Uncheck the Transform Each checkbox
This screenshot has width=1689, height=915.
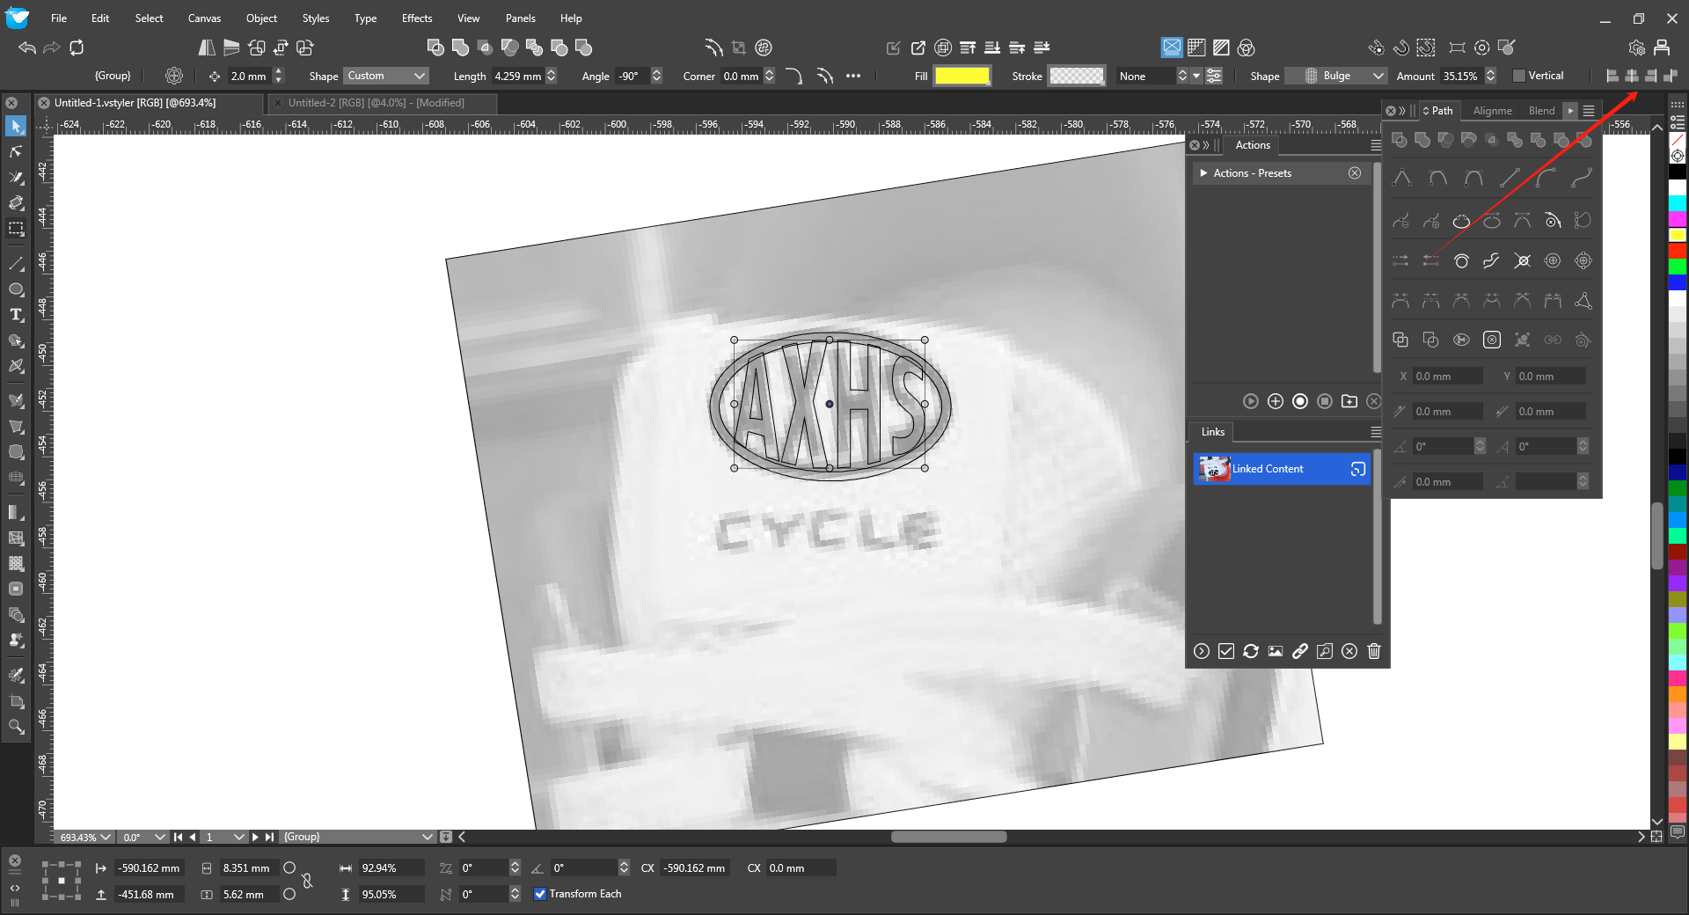click(540, 894)
